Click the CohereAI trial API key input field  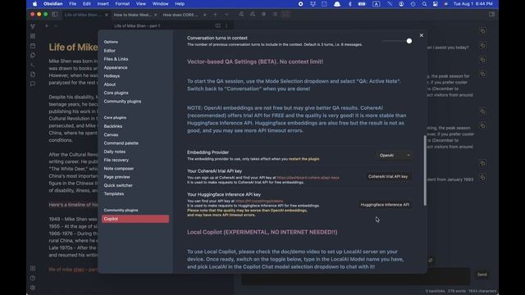pyautogui.click(x=388, y=176)
